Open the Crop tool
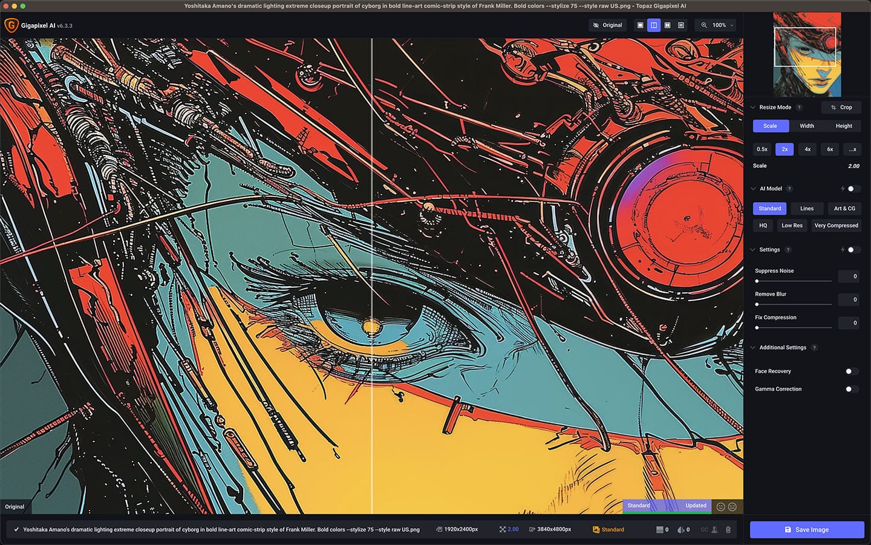 tap(841, 108)
